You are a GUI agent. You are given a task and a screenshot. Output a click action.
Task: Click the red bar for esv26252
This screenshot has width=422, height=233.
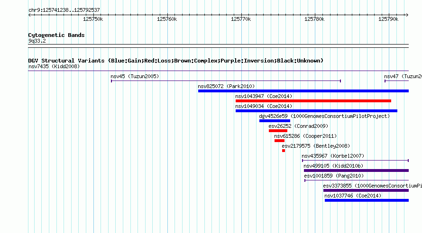coord(278,131)
